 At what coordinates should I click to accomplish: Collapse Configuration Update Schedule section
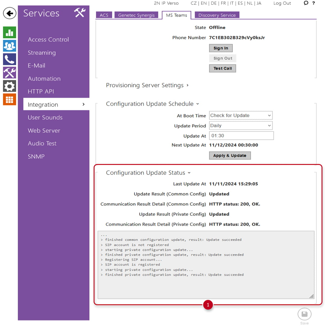152,104
